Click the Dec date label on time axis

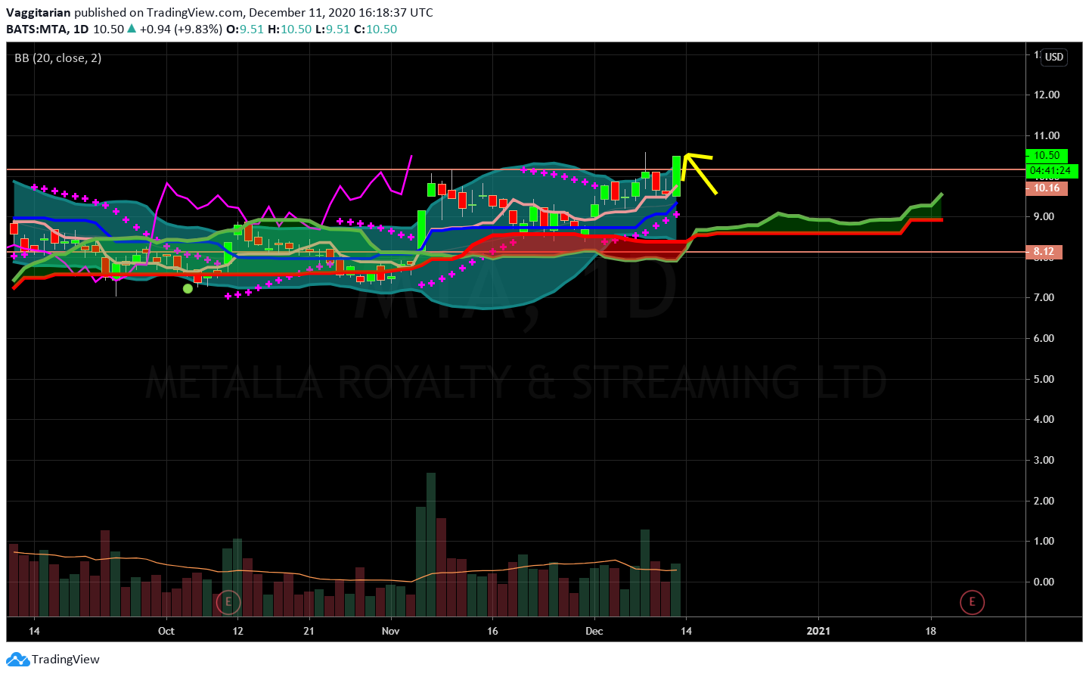[x=594, y=631]
